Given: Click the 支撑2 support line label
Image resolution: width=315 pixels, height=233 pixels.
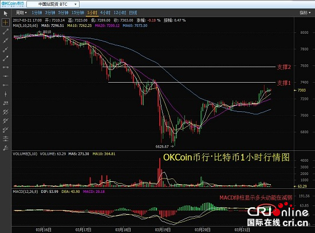Looking at the screenshot, I should (284, 67).
